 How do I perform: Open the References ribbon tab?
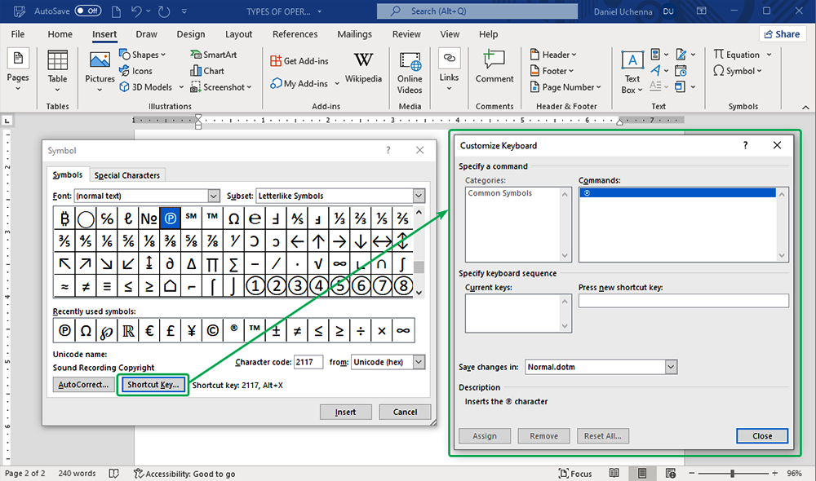coord(295,34)
